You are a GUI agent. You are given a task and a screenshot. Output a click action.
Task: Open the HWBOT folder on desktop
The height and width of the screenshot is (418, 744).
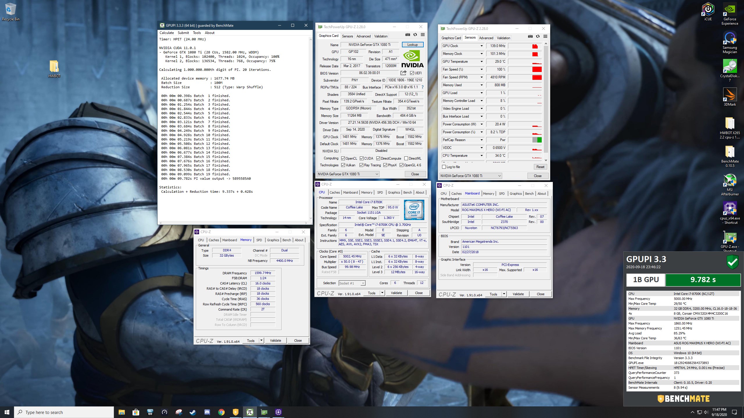(54, 69)
